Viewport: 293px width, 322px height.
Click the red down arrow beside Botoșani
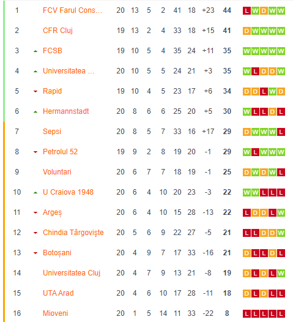[35, 253]
